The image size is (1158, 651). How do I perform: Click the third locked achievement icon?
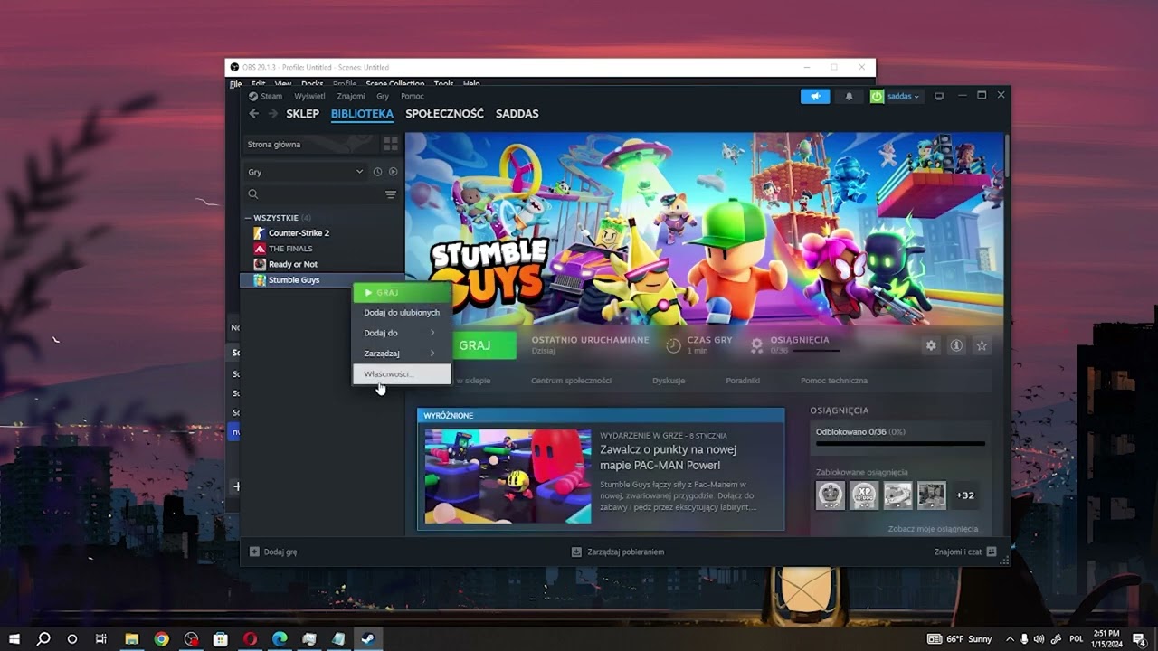coord(897,495)
